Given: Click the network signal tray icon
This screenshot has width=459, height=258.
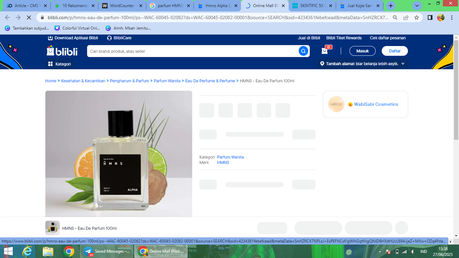Looking at the screenshot, I should (405, 252).
